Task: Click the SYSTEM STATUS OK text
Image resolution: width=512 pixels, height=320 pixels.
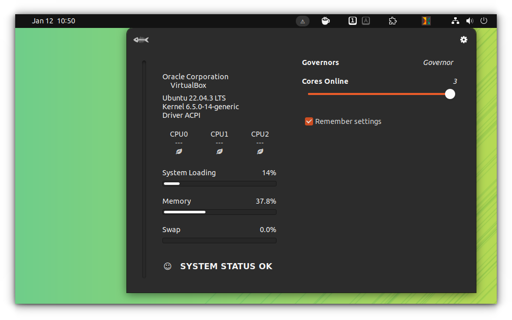Action: (226, 266)
